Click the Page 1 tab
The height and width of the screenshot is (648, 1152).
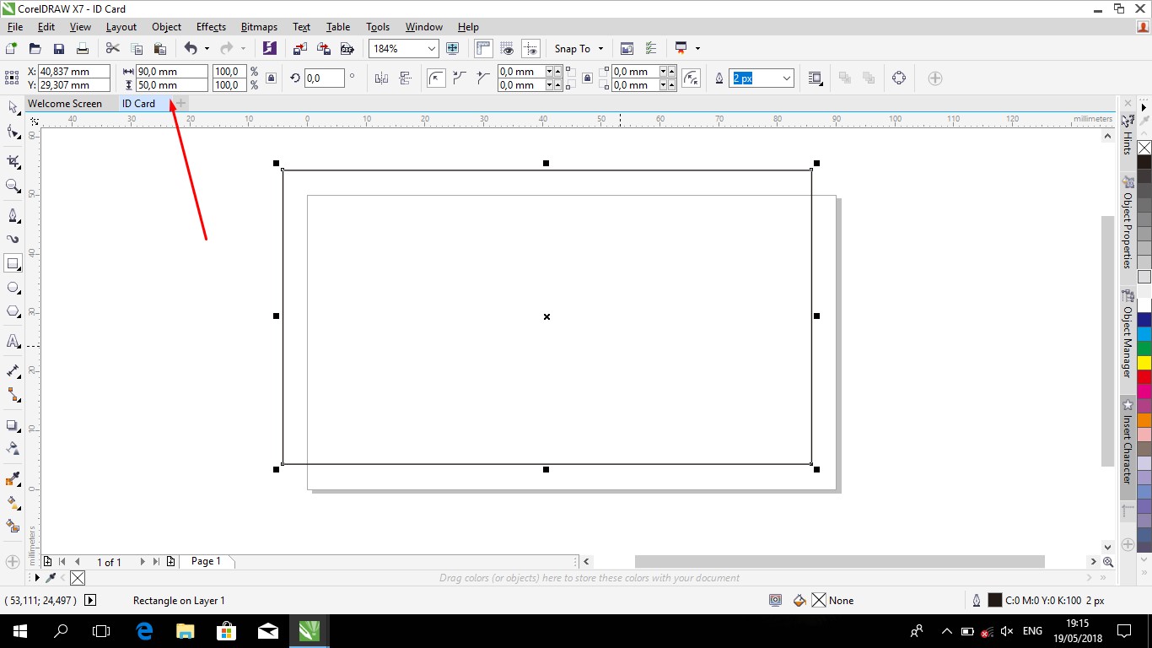coord(206,561)
